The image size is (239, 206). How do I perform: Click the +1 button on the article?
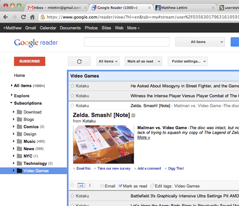(81, 186)
